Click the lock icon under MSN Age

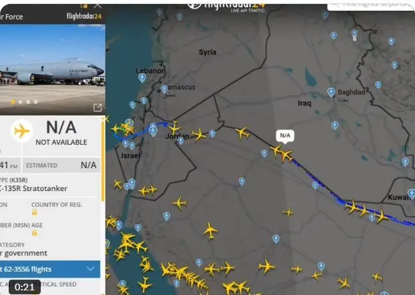[x=35, y=233]
